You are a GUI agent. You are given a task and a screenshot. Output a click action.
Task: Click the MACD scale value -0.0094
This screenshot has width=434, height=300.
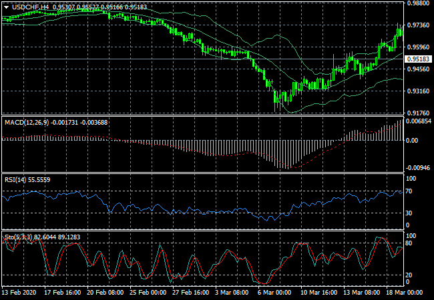(418, 168)
